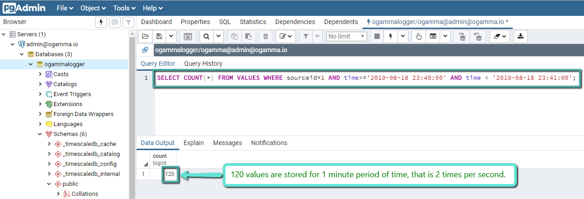Image resolution: width=584 pixels, height=199 pixels.
Task: Click the Rollback database icon
Action: [x=477, y=36]
